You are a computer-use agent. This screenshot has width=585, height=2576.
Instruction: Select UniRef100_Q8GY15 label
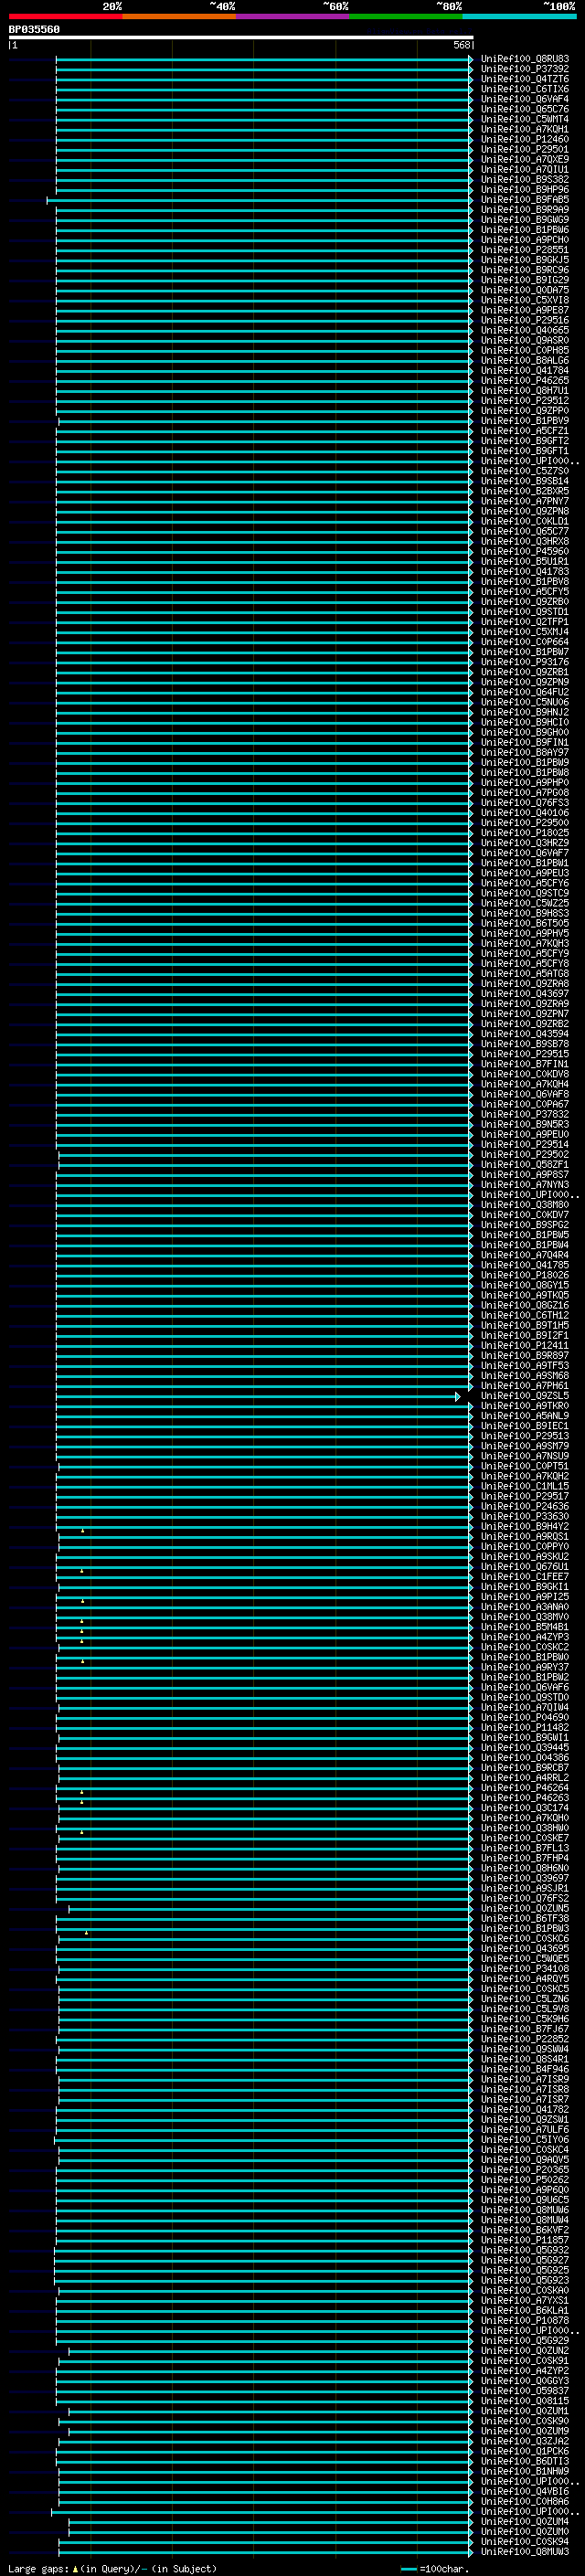(524, 1285)
